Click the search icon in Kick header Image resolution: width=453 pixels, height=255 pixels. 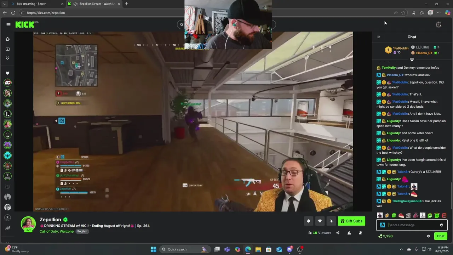coord(182,24)
